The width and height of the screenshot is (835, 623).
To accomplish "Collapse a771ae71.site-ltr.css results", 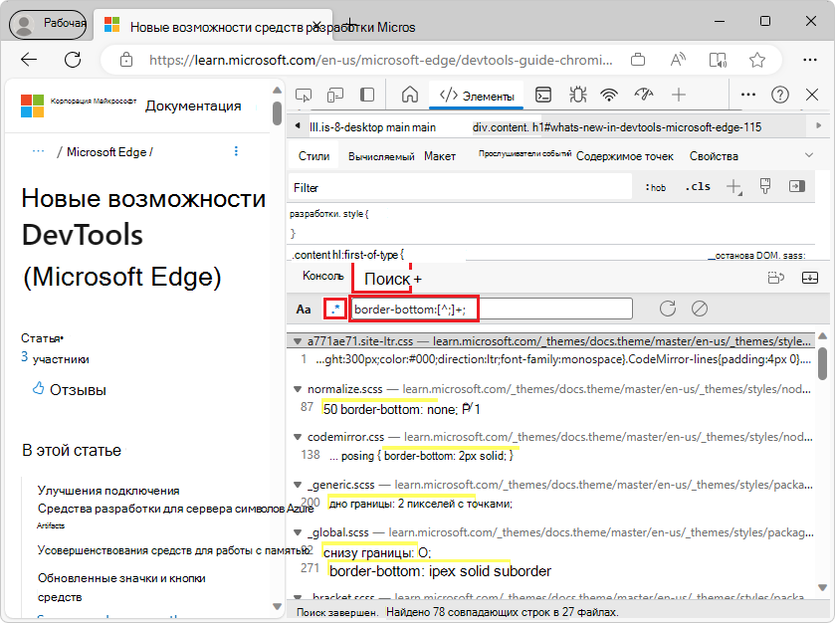I will [x=297, y=341].
